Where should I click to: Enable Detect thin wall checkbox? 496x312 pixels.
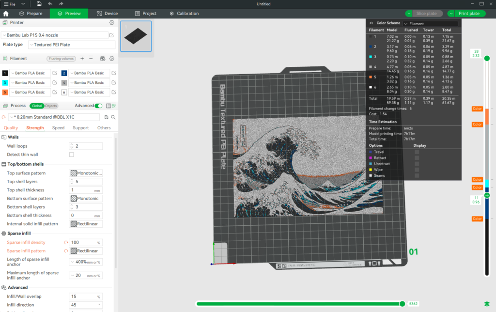pyautogui.click(x=72, y=155)
